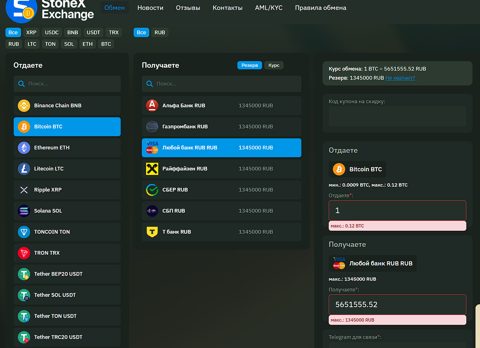
Task: Click the мин.: 0.0009 BTC limits text
Action: point(368,185)
